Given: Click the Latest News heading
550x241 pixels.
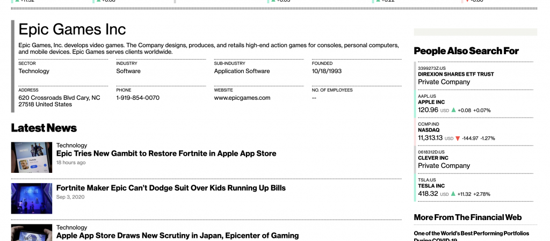Looking at the screenshot, I should click(44, 128).
